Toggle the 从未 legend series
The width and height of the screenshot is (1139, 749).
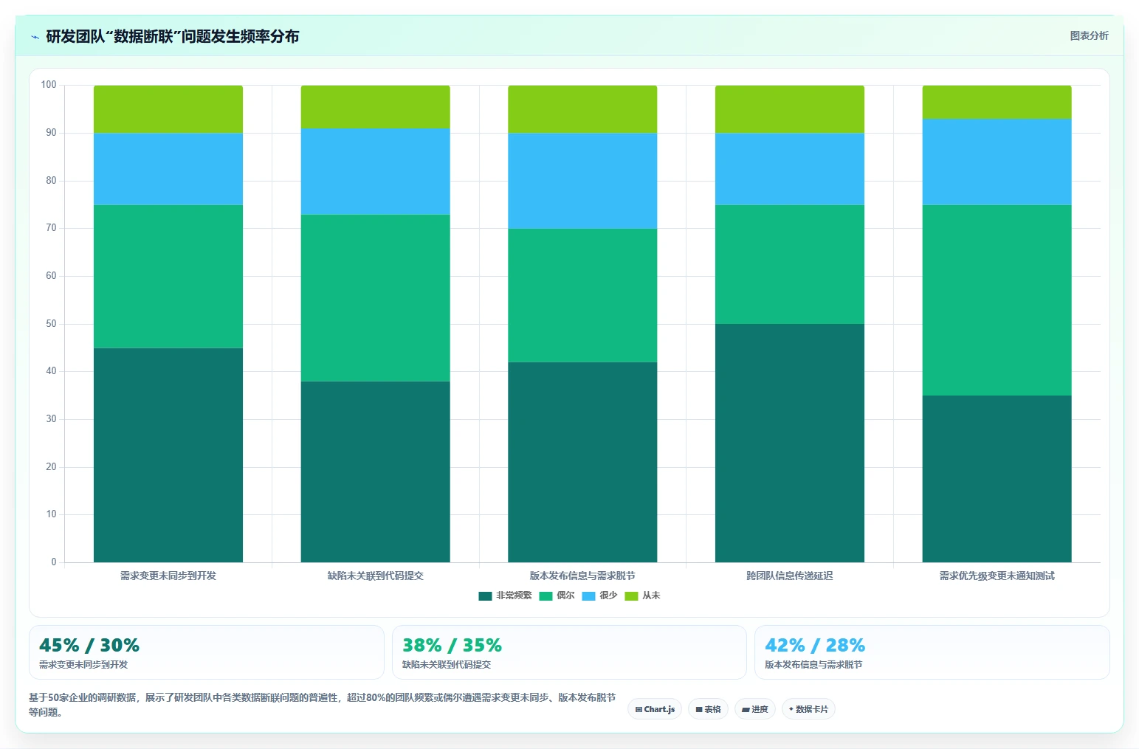click(x=642, y=596)
